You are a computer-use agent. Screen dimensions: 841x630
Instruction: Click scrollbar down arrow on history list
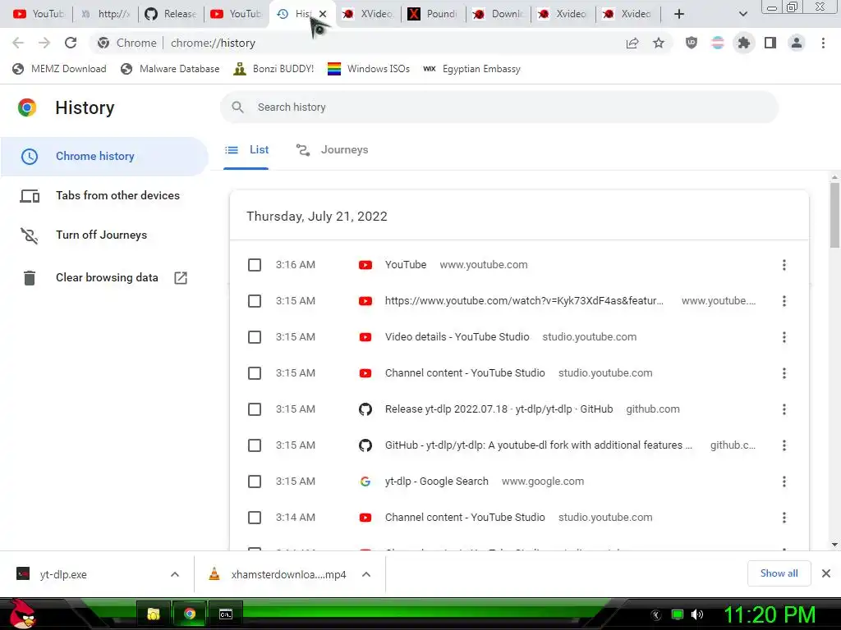[834, 545]
